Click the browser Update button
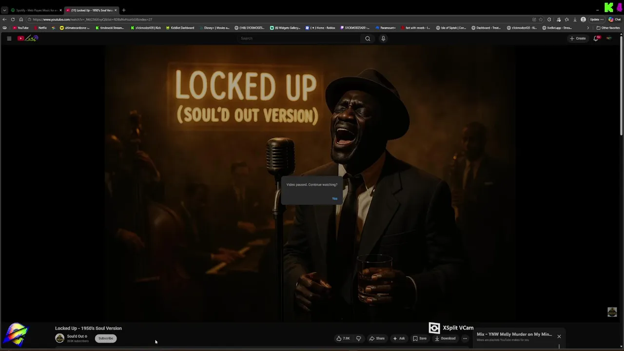This screenshot has height=351, width=624. point(597,19)
